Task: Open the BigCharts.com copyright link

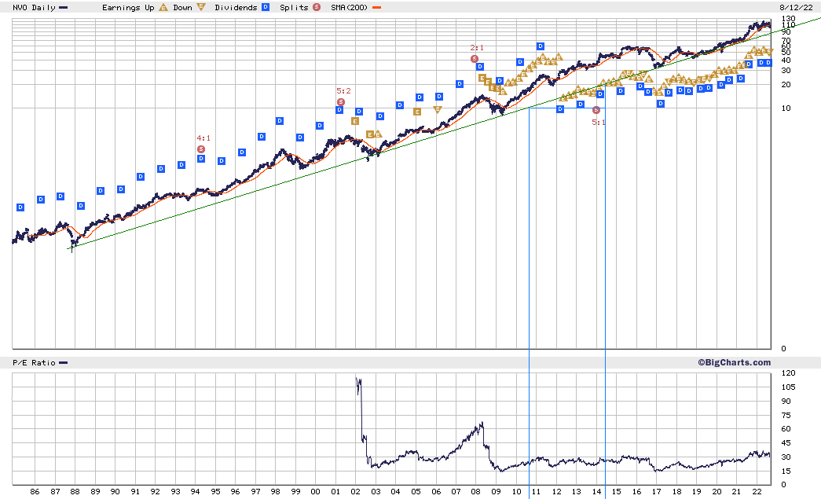Action: (x=734, y=362)
